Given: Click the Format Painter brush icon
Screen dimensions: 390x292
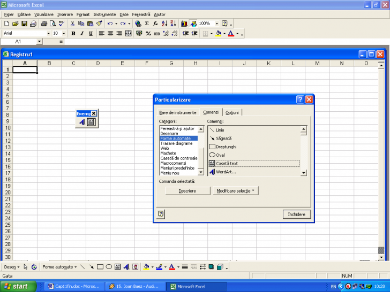Looking at the screenshot, I should [x=99, y=24].
